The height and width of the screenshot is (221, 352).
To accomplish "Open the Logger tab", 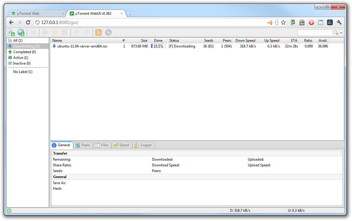I will tap(144, 145).
